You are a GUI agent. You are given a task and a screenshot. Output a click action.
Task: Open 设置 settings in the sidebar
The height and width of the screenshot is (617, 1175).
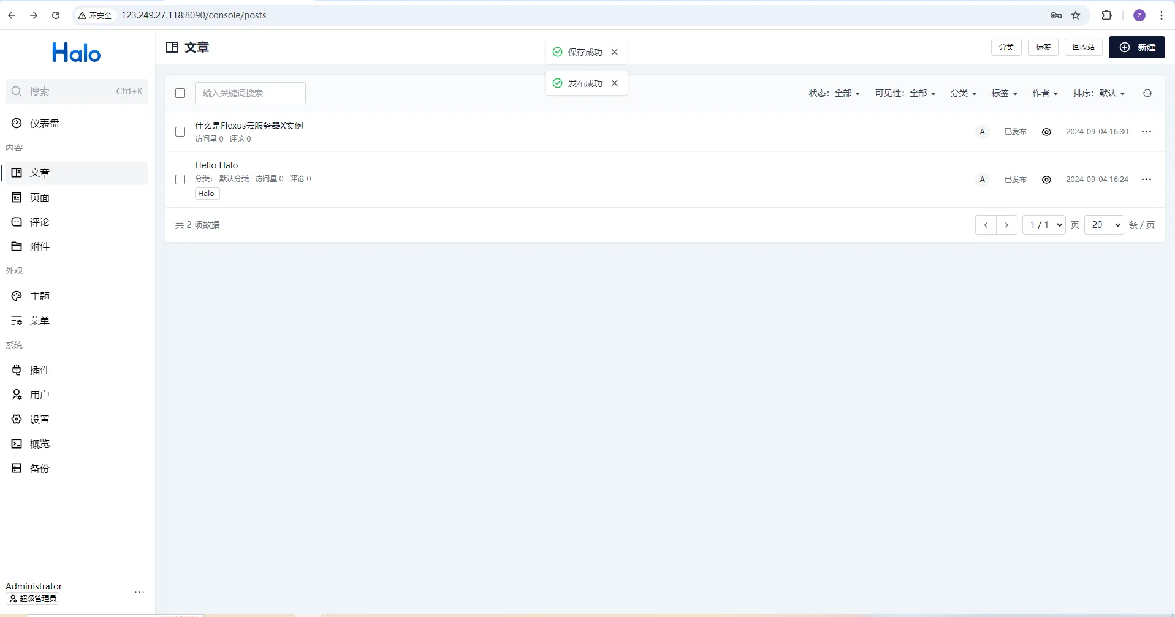coord(77,419)
